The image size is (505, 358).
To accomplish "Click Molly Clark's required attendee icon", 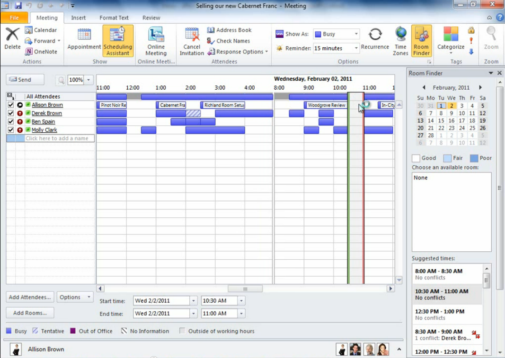I will pyautogui.click(x=20, y=130).
